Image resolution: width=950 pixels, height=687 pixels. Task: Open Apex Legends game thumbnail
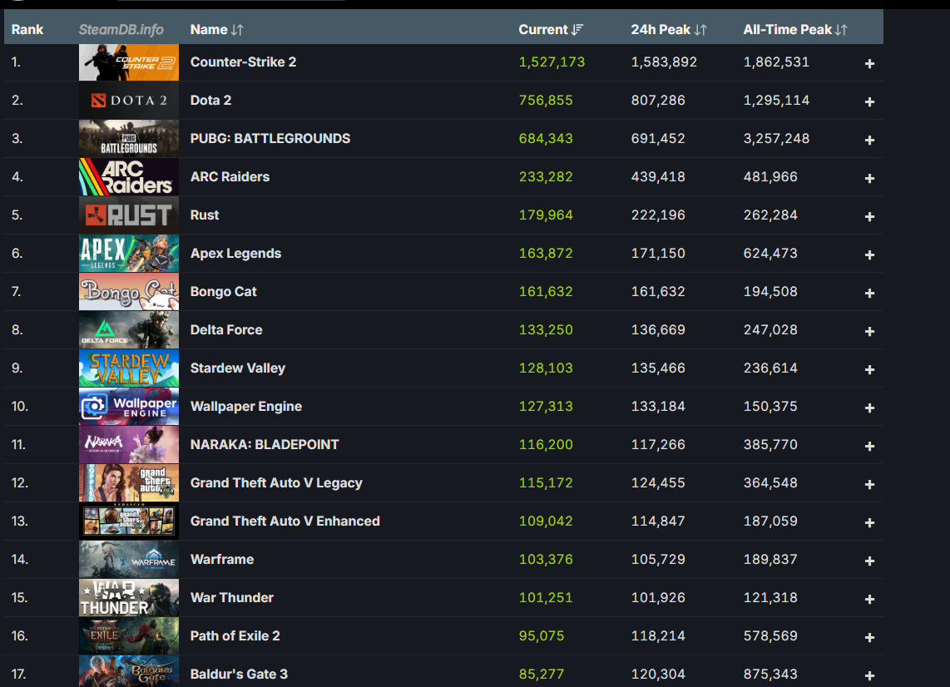[128, 253]
